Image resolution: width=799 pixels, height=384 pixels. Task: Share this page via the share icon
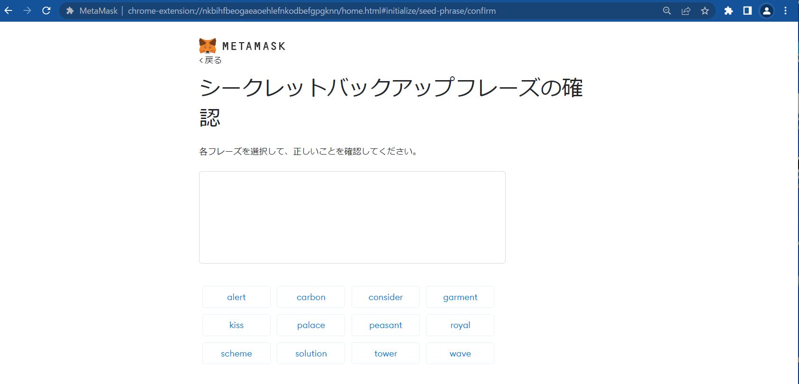click(686, 10)
